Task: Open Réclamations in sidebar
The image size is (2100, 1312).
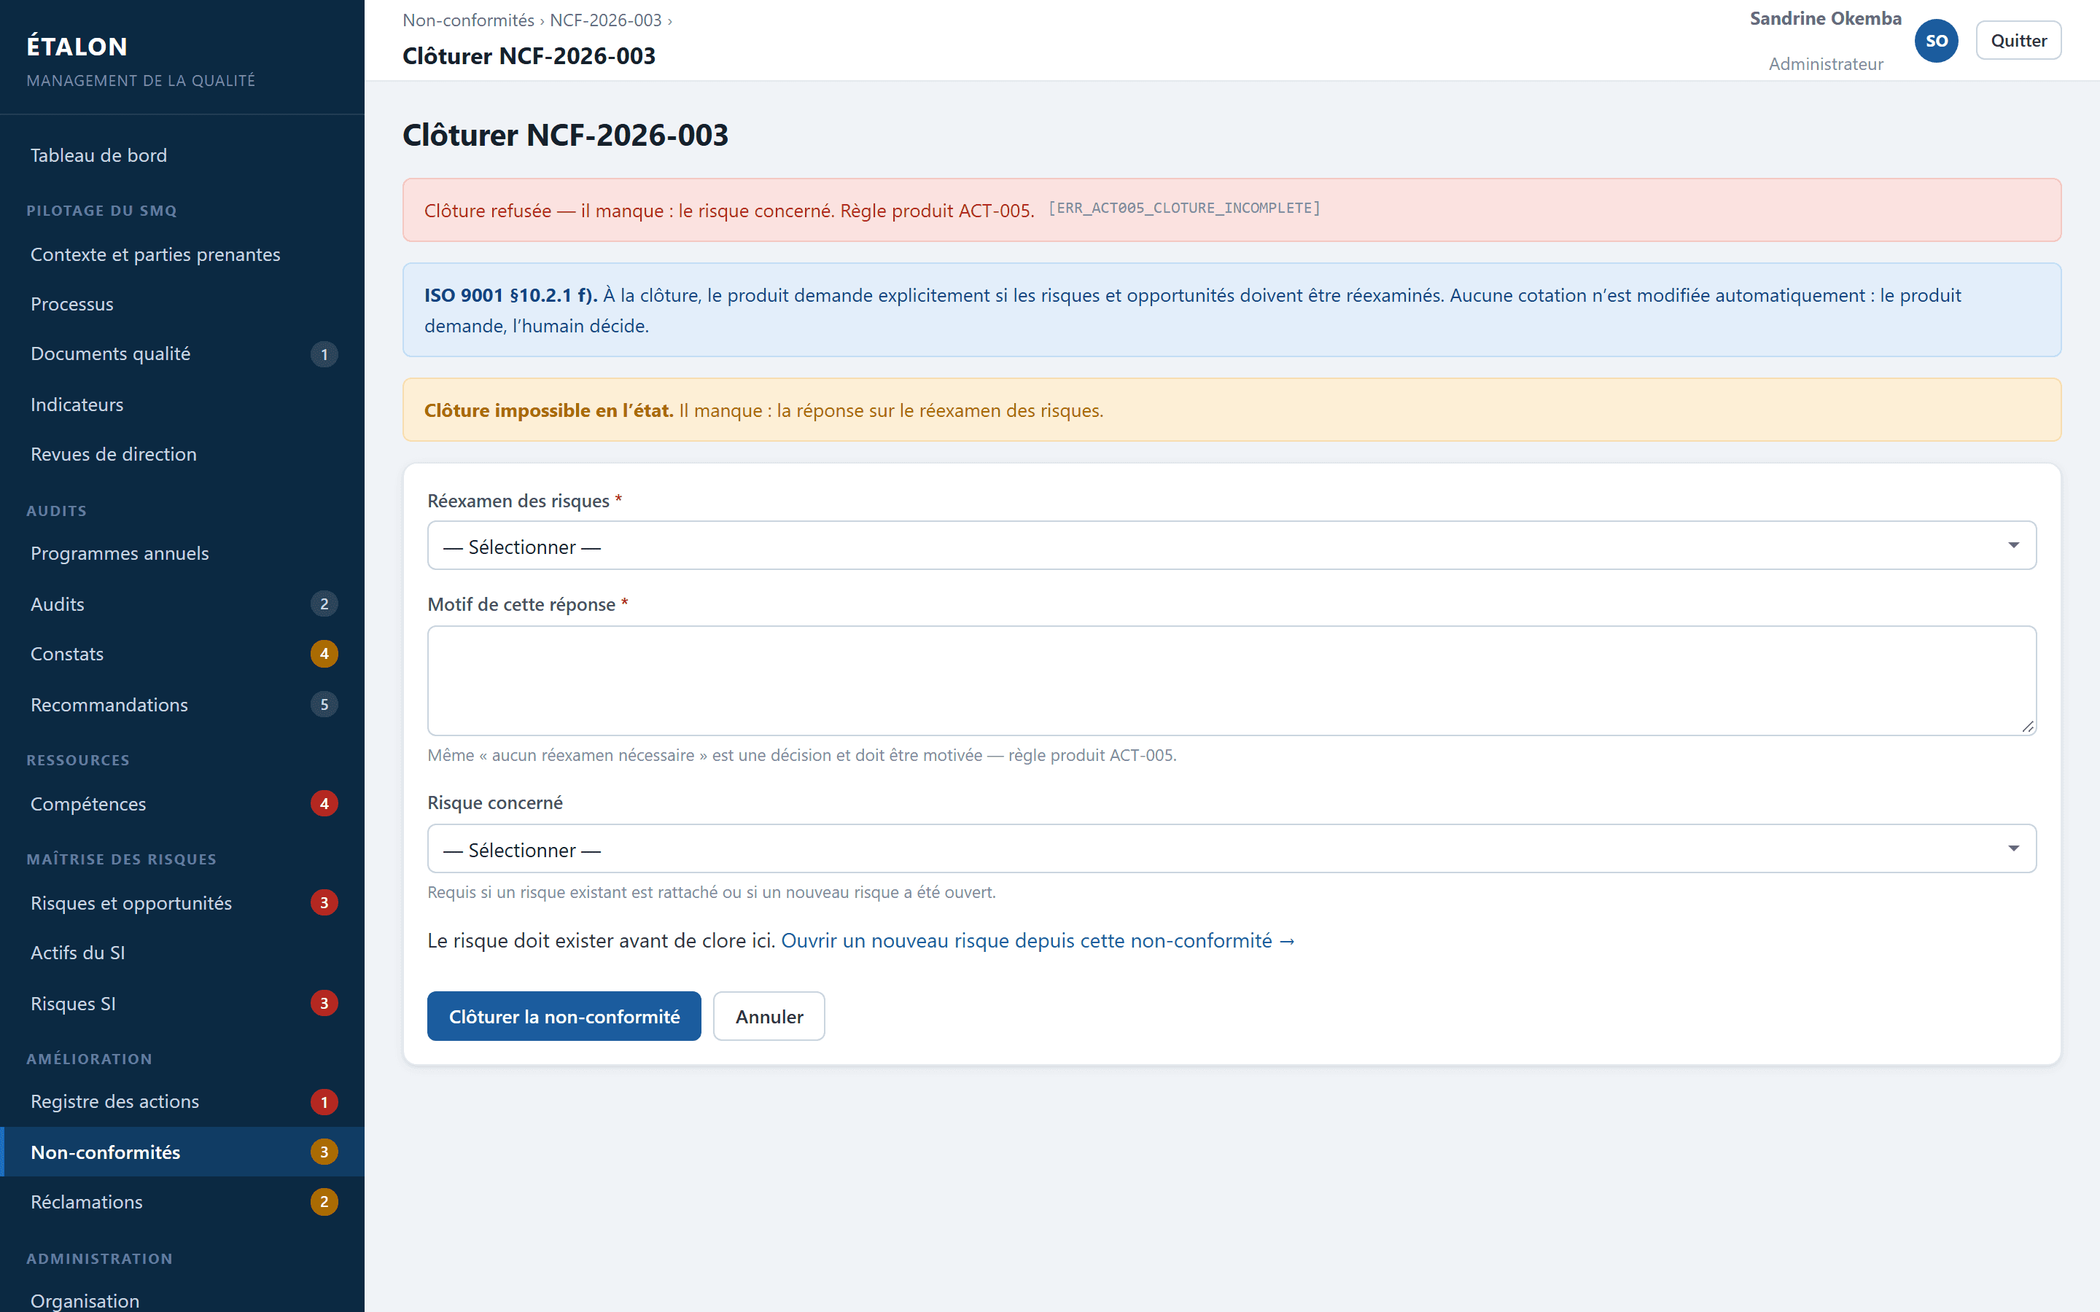Action: [182, 1202]
